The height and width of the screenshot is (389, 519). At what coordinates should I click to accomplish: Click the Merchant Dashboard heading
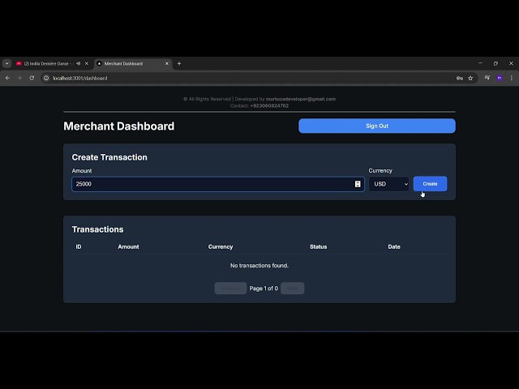coord(119,126)
